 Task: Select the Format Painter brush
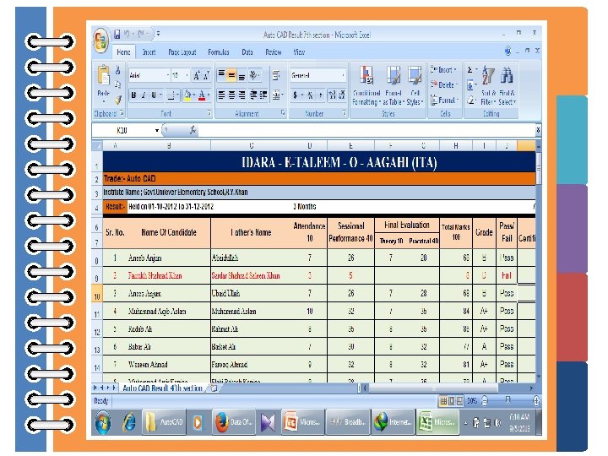(x=118, y=100)
